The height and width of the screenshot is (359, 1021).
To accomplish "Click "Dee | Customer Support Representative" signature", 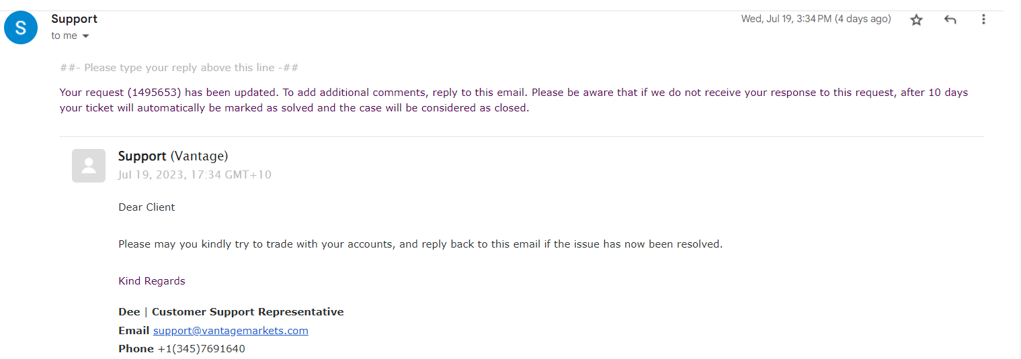I will coord(231,311).
